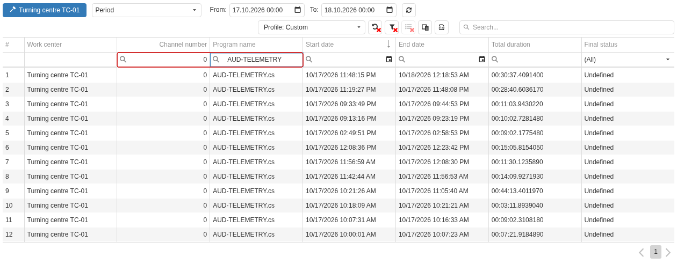The image size is (677, 264).
Task: Go to previous page arrow
Action: pyautogui.click(x=641, y=252)
